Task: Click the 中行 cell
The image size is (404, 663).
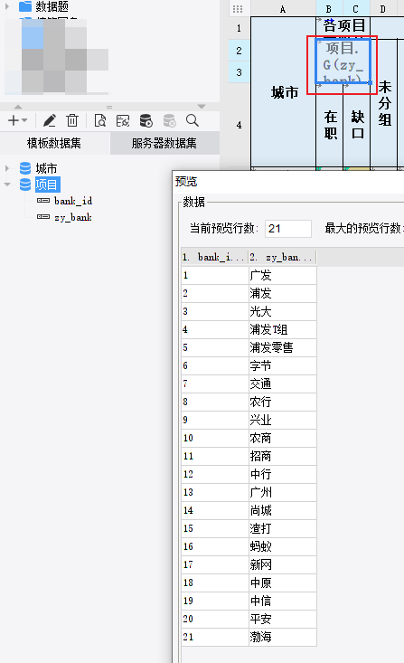Action: [283, 474]
